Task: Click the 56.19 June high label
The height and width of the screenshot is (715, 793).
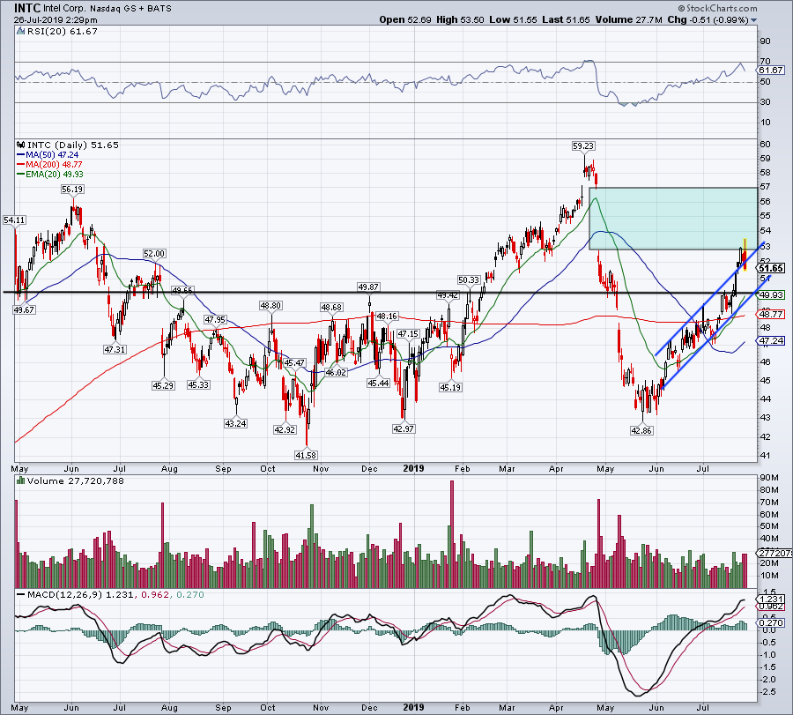Action: tap(72, 190)
